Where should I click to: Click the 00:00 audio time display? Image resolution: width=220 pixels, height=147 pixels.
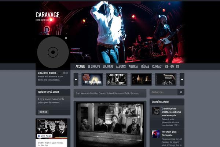65,73
